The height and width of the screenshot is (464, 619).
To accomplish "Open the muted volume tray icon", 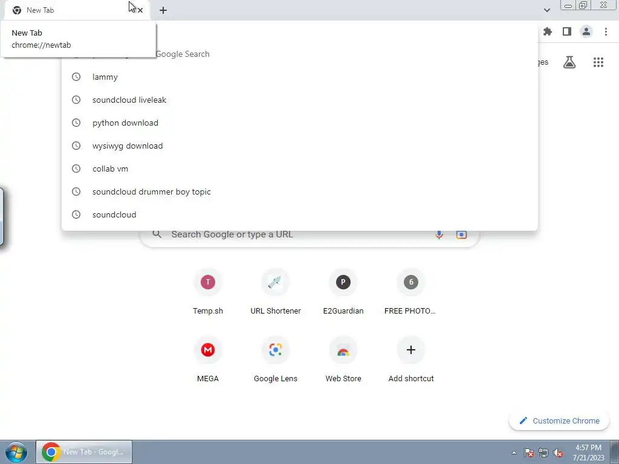I will click(558, 453).
